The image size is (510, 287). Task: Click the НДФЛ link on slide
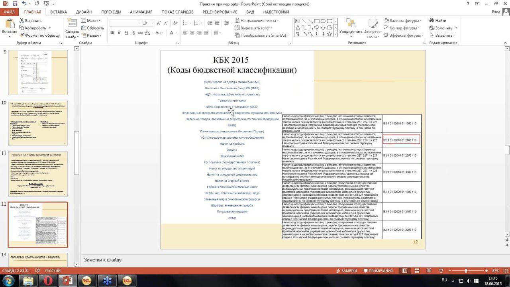point(232,82)
